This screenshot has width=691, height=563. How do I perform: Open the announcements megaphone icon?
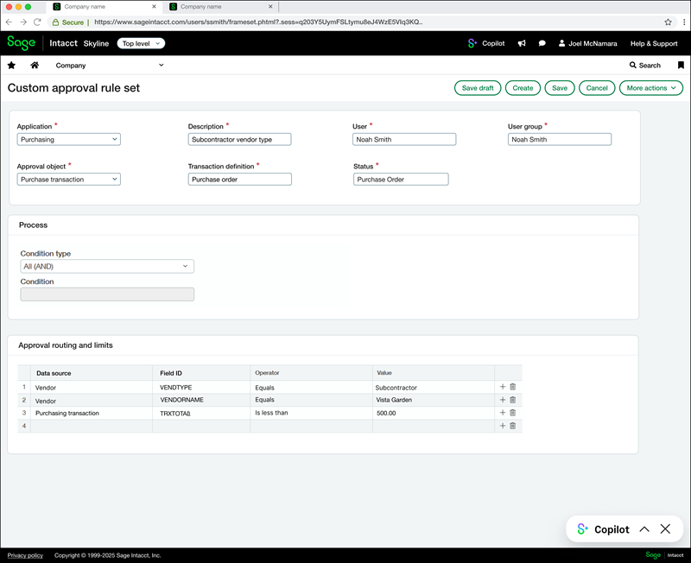click(x=522, y=43)
